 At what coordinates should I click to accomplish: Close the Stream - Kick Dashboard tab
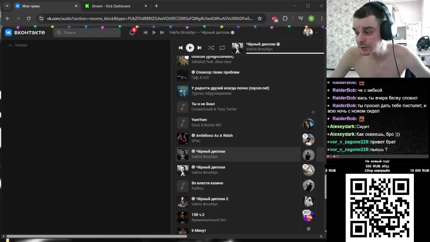pyautogui.click(x=146, y=6)
